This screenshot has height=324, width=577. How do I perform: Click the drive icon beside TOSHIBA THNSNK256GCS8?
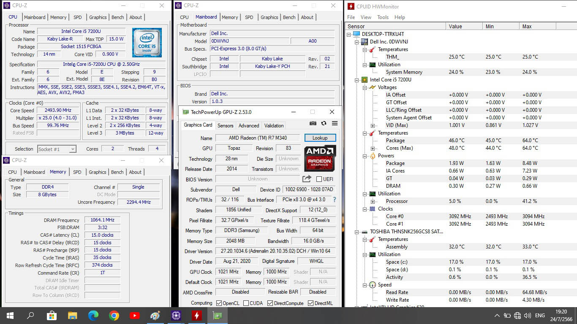(364, 232)
